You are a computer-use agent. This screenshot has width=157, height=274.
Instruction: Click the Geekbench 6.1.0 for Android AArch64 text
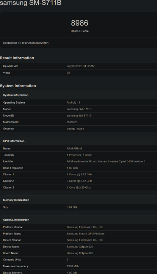tap(26, 43)
